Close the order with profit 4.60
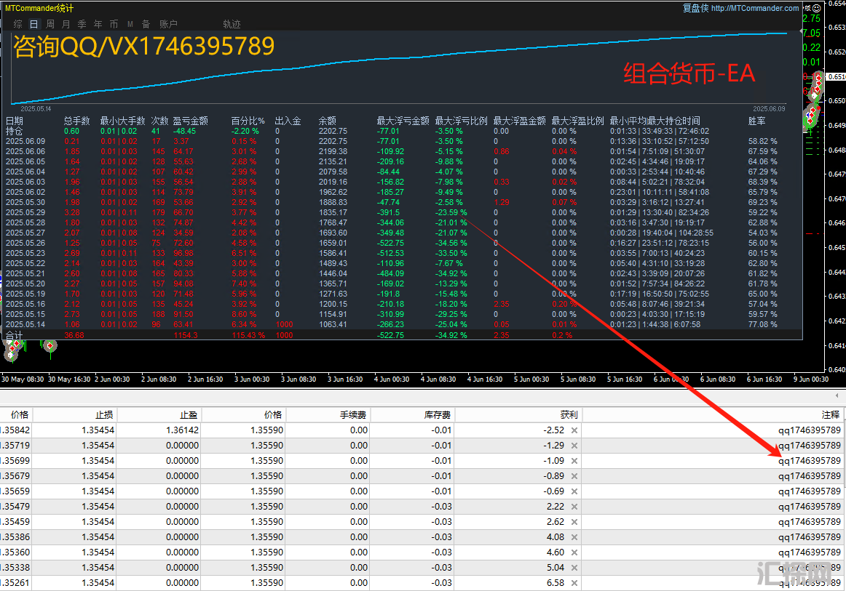Image resolution: width=846 pixels, height=591 pixels. coord(574,552)
